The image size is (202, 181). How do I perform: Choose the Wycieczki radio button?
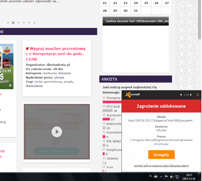point(104,115)
